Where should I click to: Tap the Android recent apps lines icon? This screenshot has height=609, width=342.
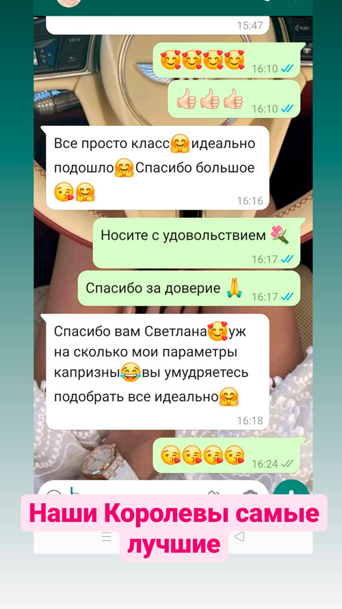tap(107, 538)
